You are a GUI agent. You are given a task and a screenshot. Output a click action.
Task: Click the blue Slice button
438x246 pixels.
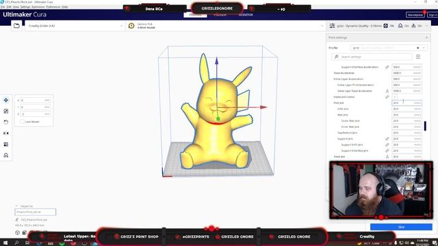401,227
